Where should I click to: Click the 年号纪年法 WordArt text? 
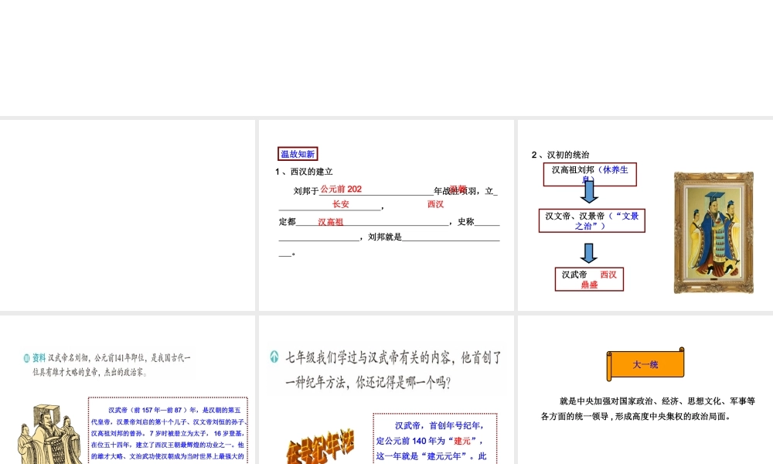click(321, 445)
